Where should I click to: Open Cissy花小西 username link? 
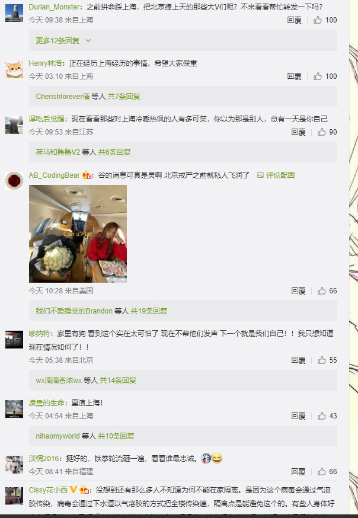tap(48, 490)
